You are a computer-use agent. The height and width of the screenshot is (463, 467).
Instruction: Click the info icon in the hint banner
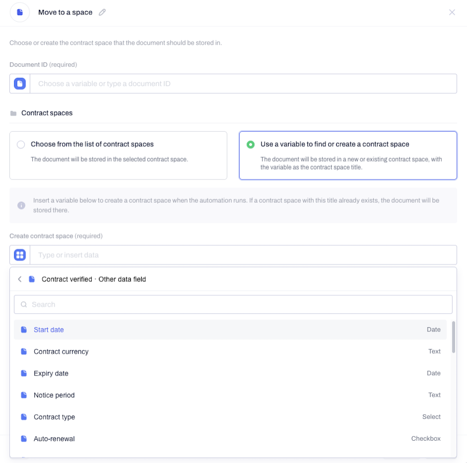click(x=21, y=205)
